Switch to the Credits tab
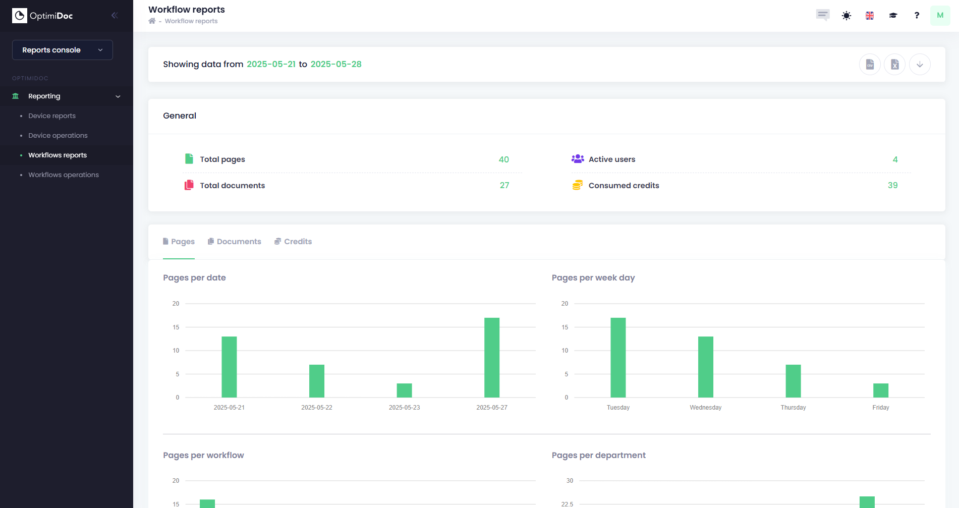Screen dimensions: 959x508 293,242
